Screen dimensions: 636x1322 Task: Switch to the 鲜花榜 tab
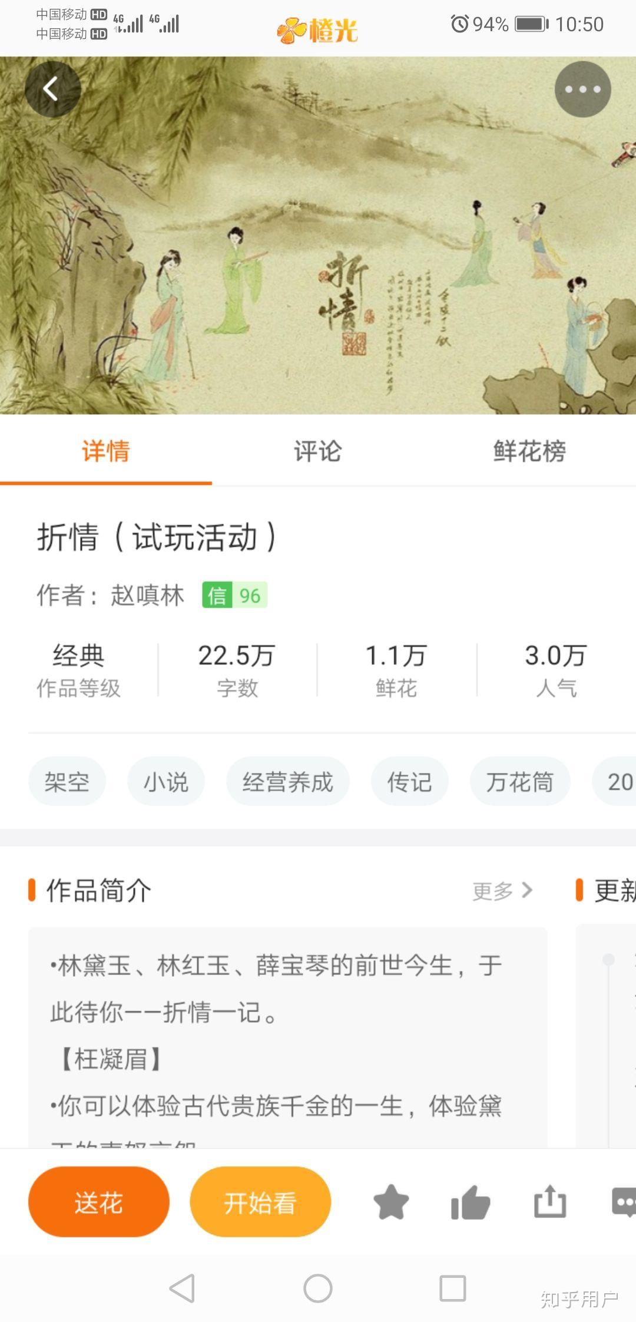pyautogui.click(x=530, y=451)
